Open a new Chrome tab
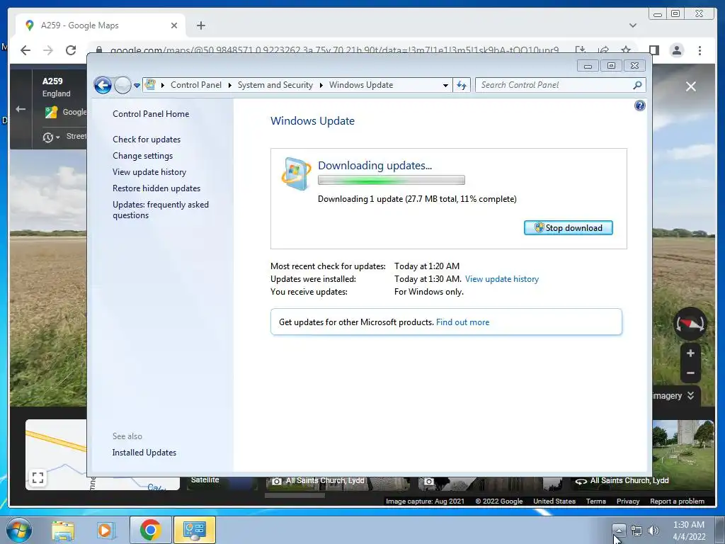This screenshot has height=544, width=725. 200,25
